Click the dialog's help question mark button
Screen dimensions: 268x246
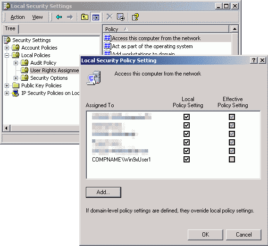[254, 60]
